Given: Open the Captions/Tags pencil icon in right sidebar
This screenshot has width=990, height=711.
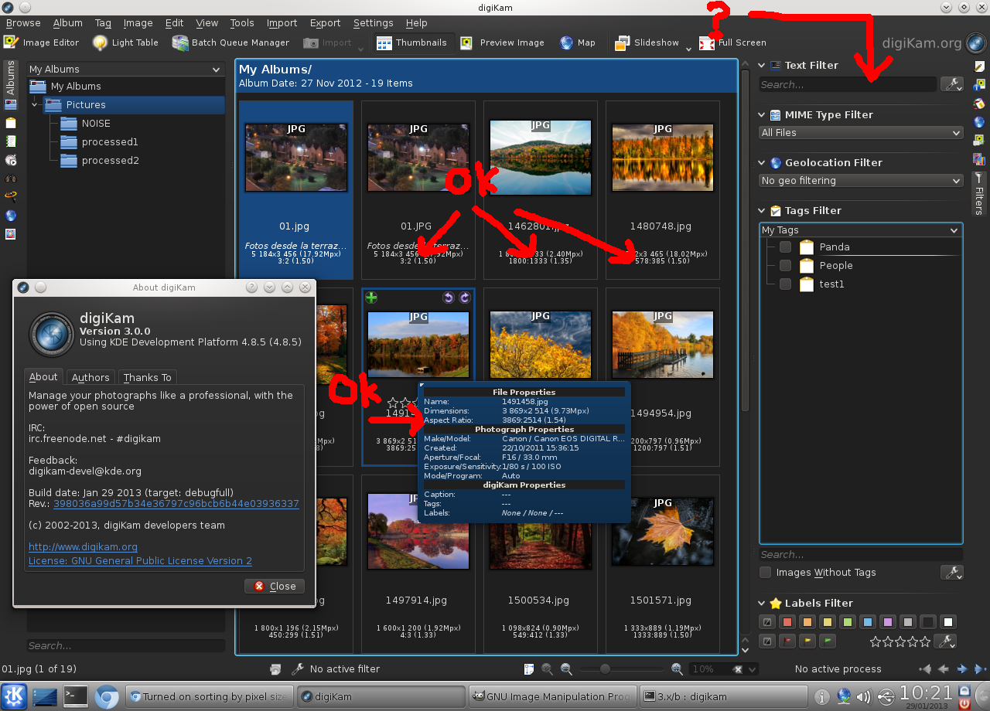Looking at the screenshot, I should [979, 66].
